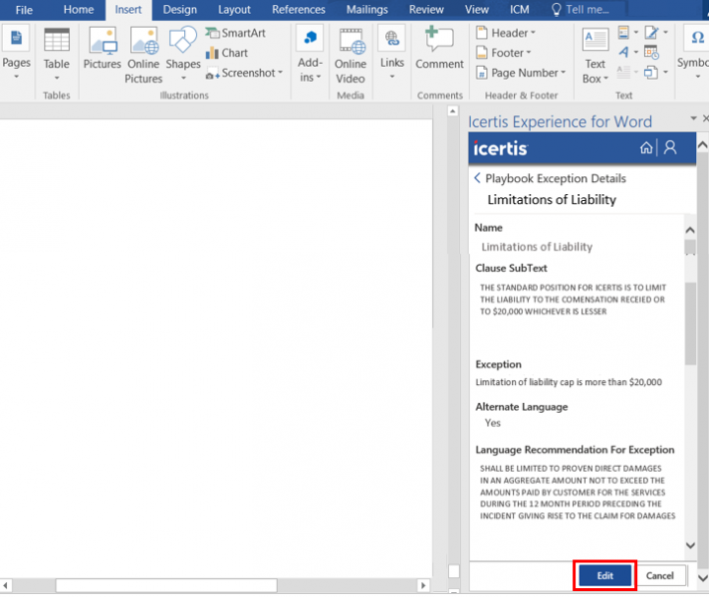
Task: Click the Online Video icon
Action: 351,55
